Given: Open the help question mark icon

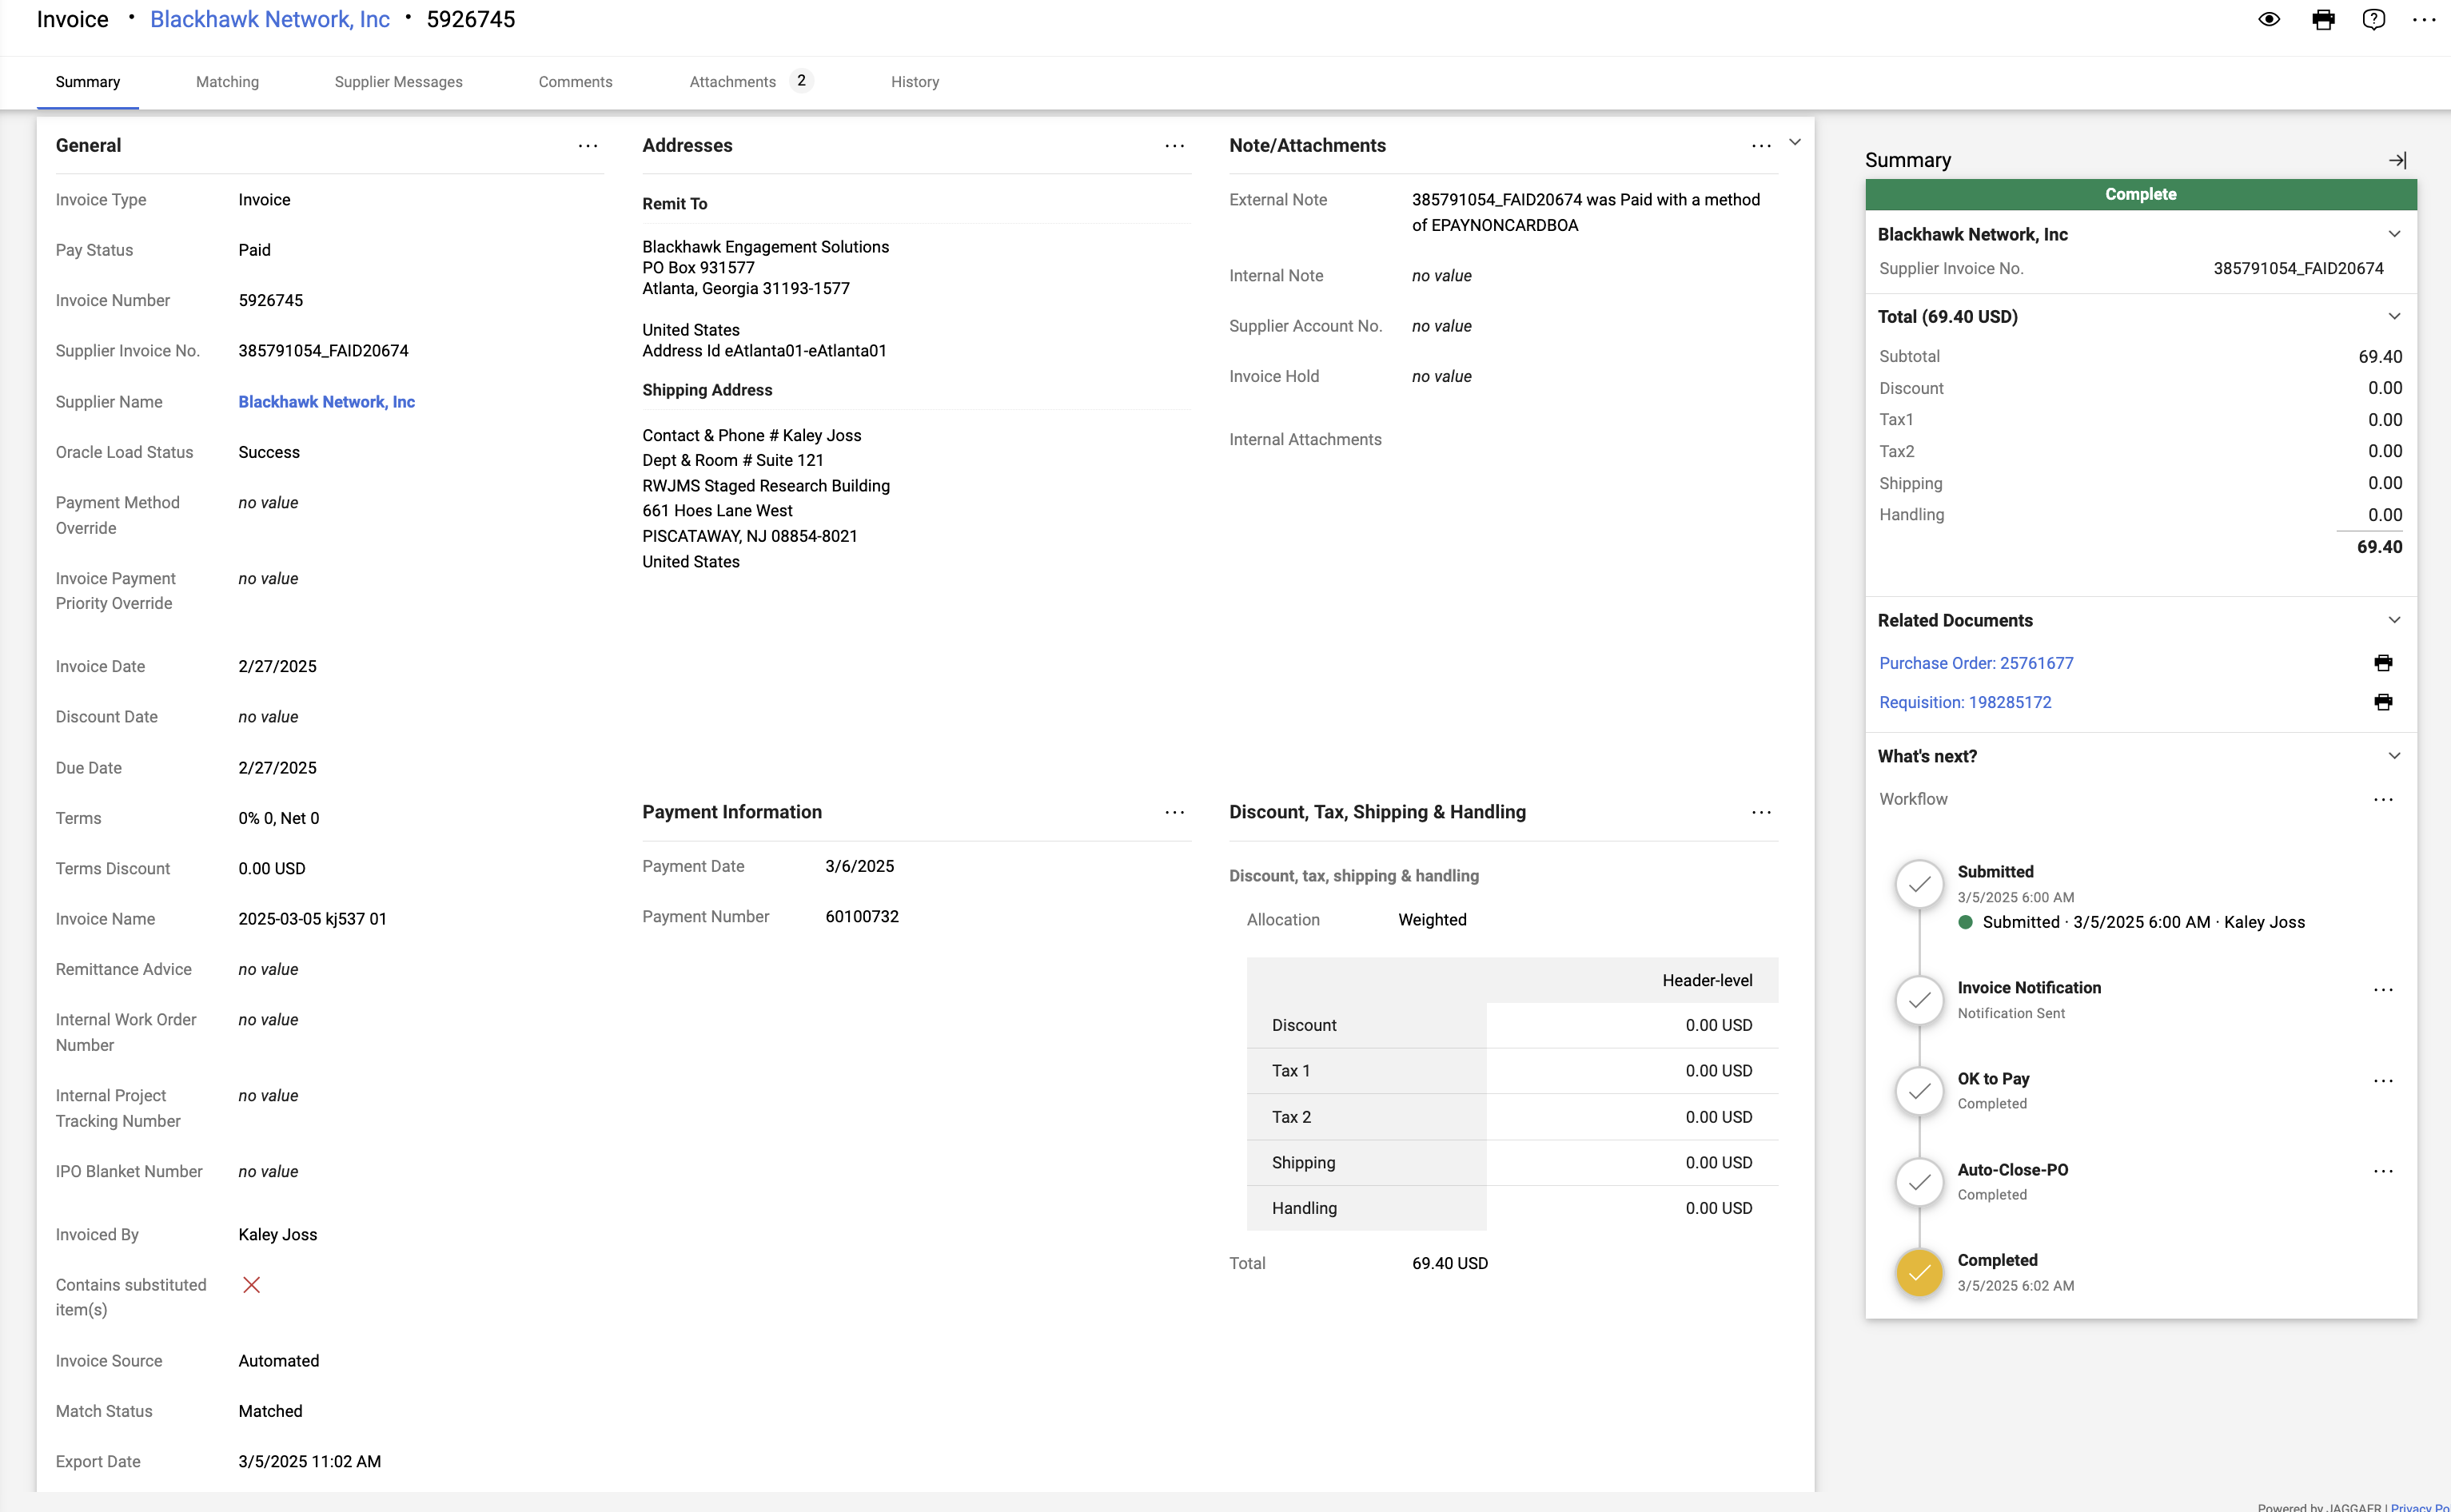Looking at the screenshot, I should pos(2373,20).
